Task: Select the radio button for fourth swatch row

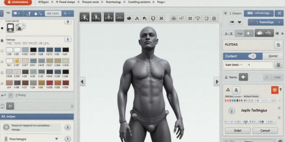Action: 2,84
